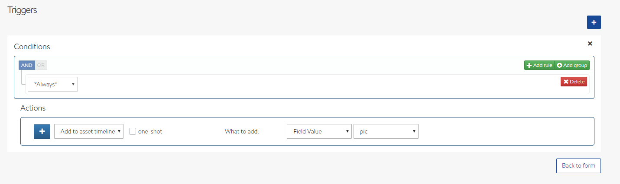Image resolution: width=620 pixels, height=184 pixels.
Task: Add a new rule to the conditions
Action: [x=539, y=65]
